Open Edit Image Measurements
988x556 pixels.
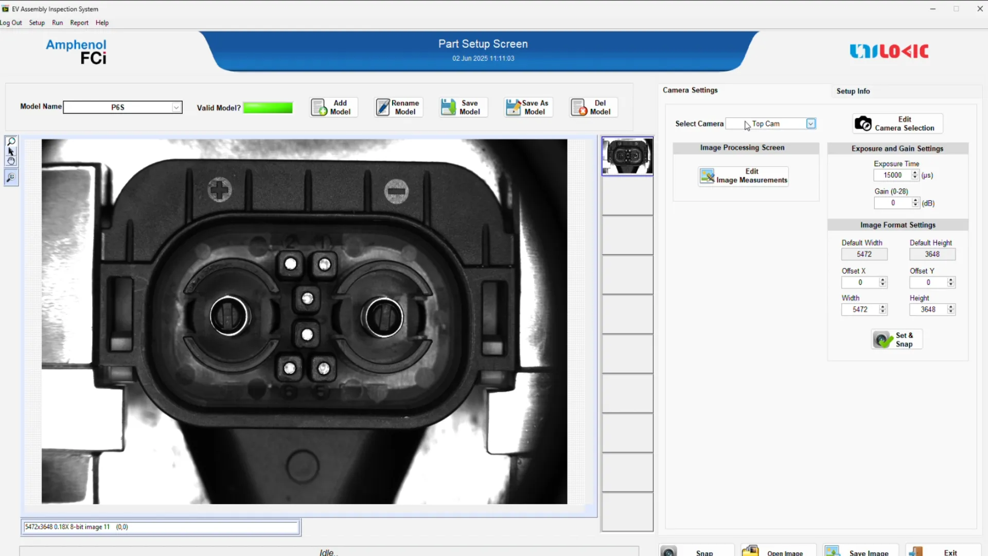[x=743, y=176]
